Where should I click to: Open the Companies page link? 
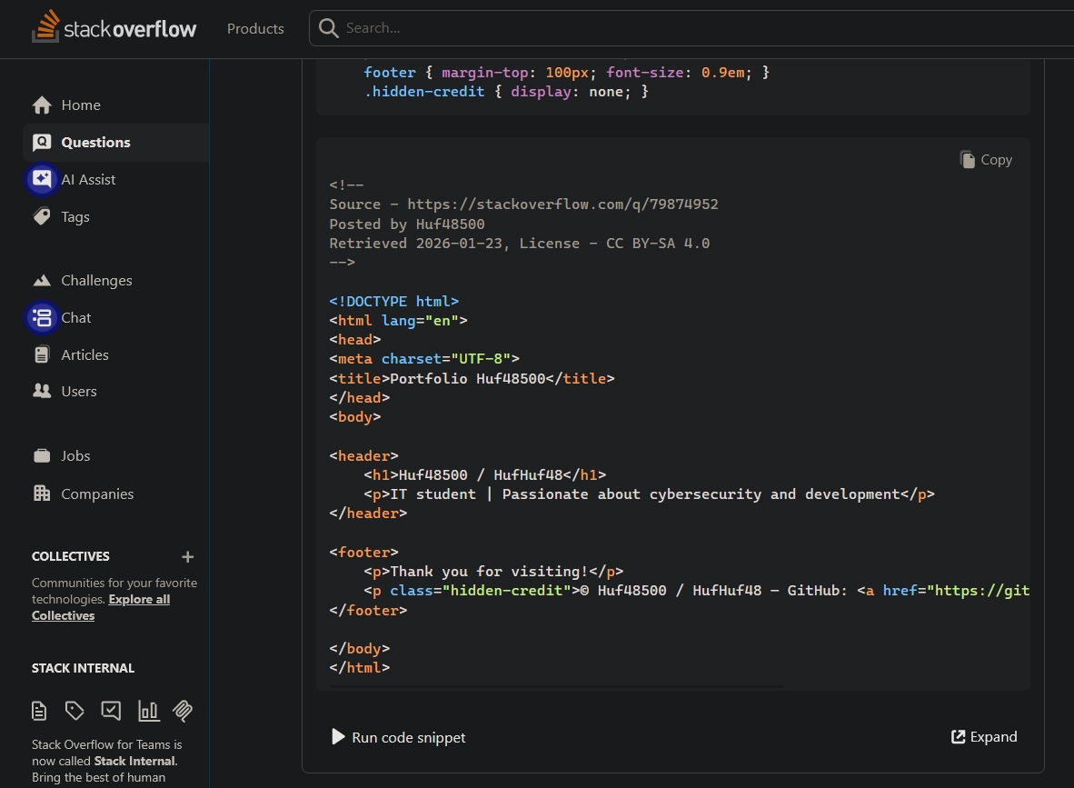click(x=97, y=494)
